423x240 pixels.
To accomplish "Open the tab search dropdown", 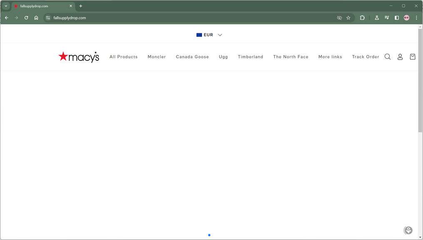I will 6,6.
